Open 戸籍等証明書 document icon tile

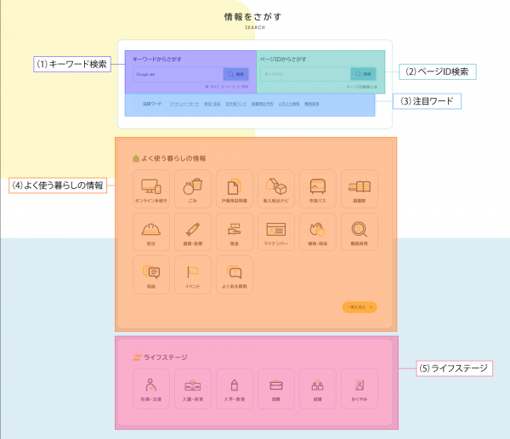click(x=235, y=189)
